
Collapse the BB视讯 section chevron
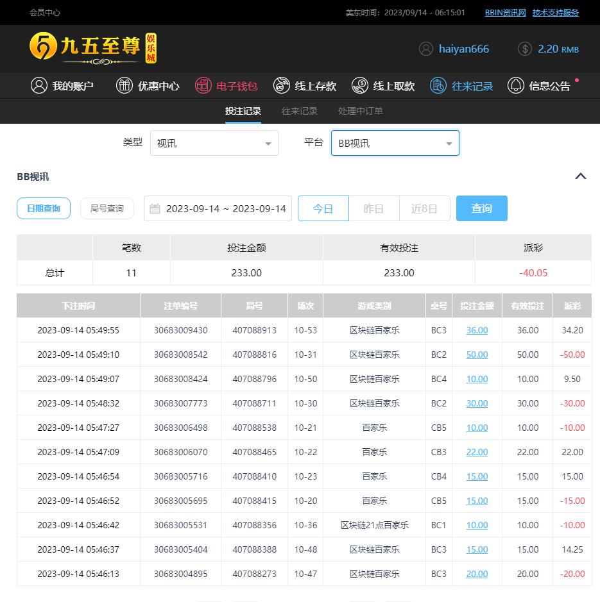pos(581,176)
